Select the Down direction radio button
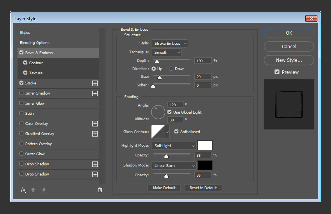The image size is (331, 214). pyautogui.click(x=171, y=69)
